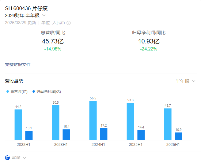
Task: Click the 2026H1 net profit bar 10.9
Action: tap(178, 136)
